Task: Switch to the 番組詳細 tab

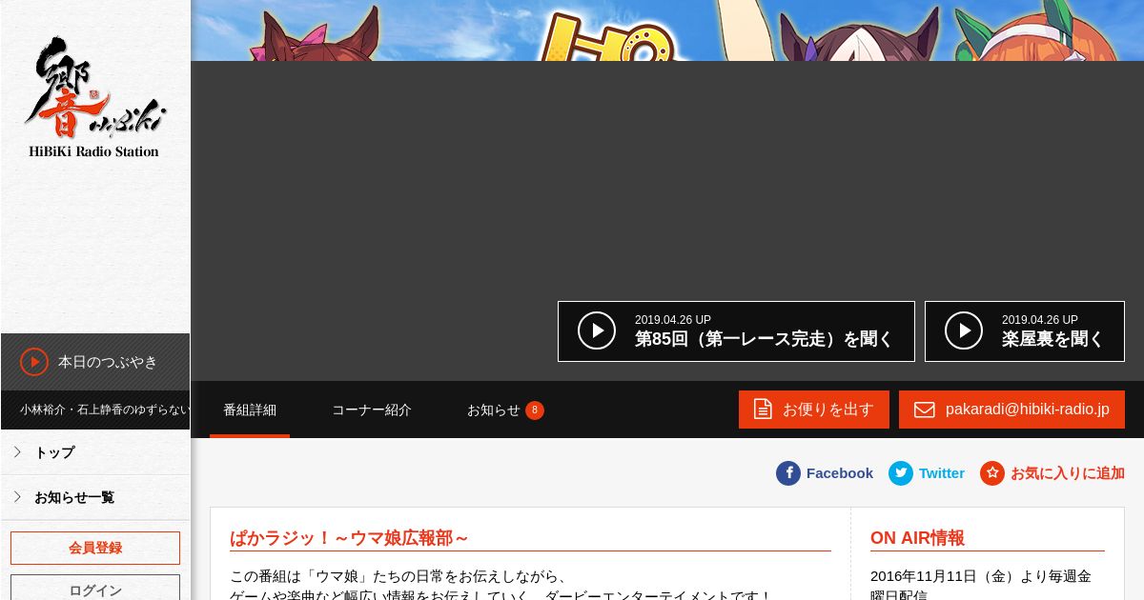Action: coord(250,410)
